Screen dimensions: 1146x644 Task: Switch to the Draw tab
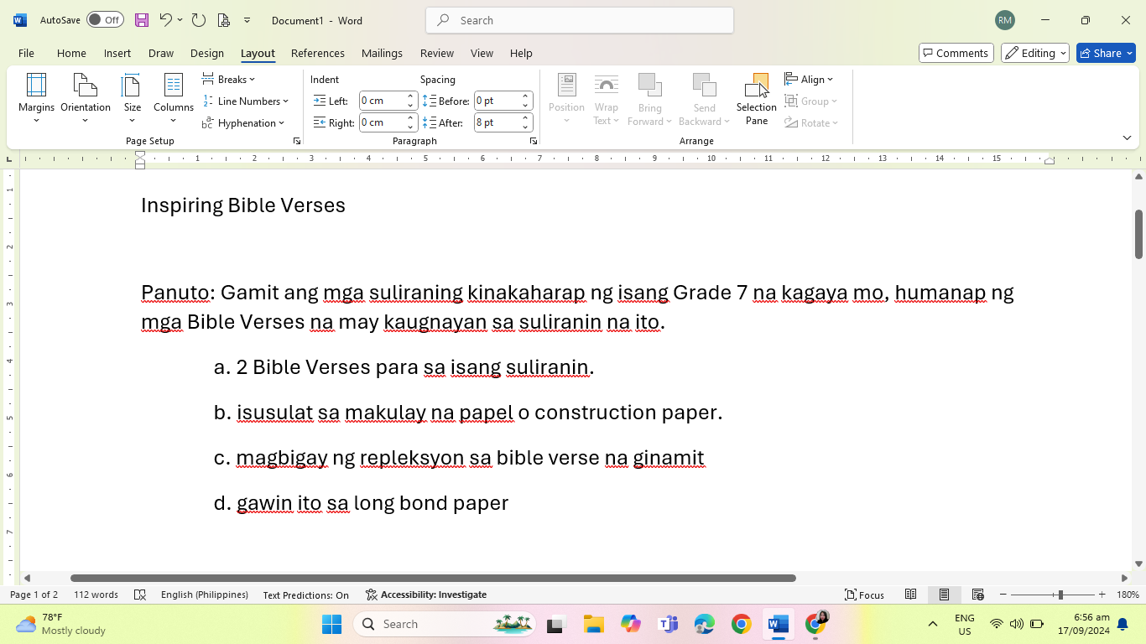pyautogui.click(x=161, y=53)
